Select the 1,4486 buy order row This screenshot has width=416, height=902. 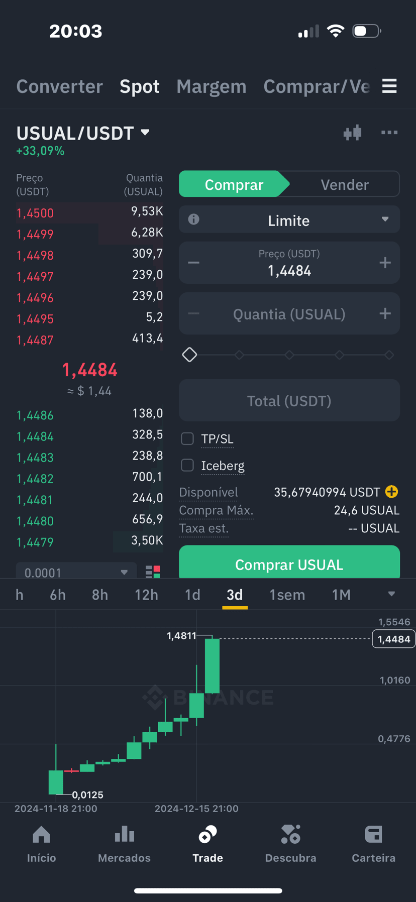tap(89, 415)
